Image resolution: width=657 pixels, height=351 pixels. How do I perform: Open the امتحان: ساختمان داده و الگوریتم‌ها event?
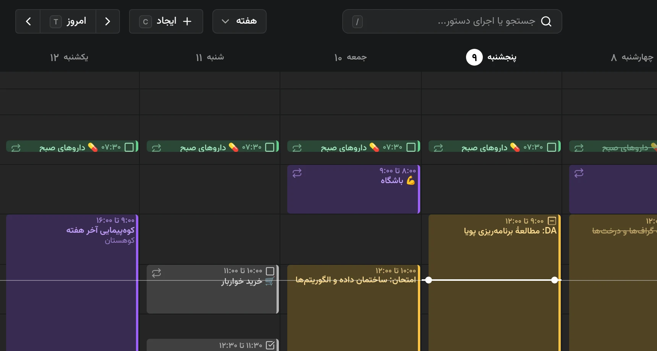(354, 308)
